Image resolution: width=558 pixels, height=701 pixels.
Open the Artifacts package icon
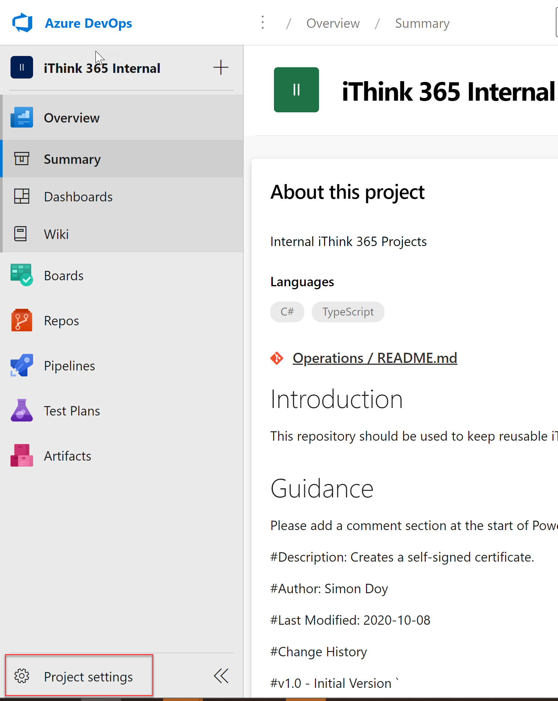[21, 456]
